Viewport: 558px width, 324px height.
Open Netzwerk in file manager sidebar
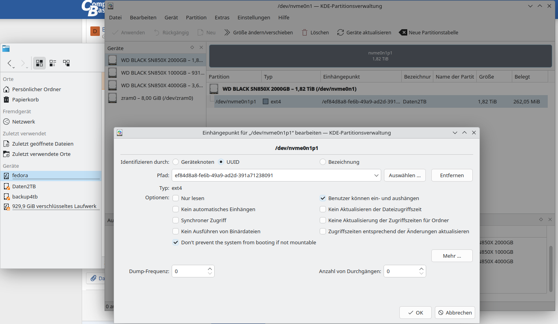point(51,122)
